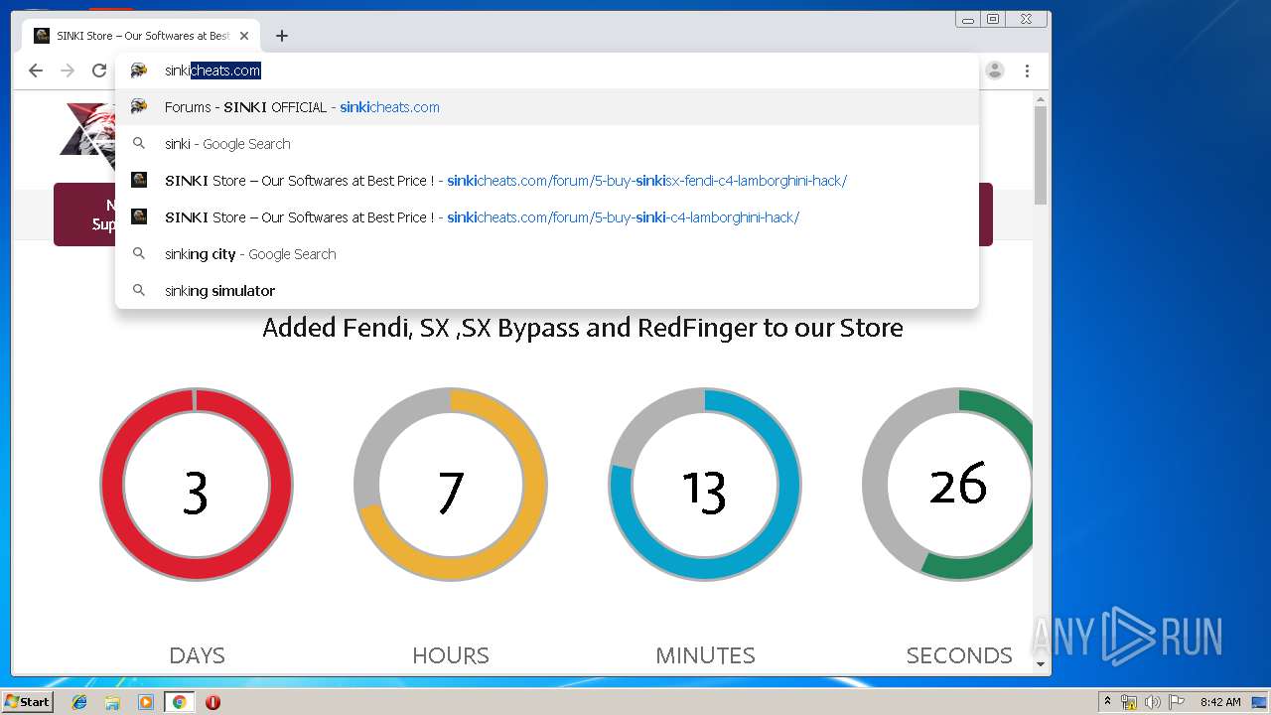1271x715 pixels.
Task: Click the red Days countdown circle
Action: [x=197, y=485]
